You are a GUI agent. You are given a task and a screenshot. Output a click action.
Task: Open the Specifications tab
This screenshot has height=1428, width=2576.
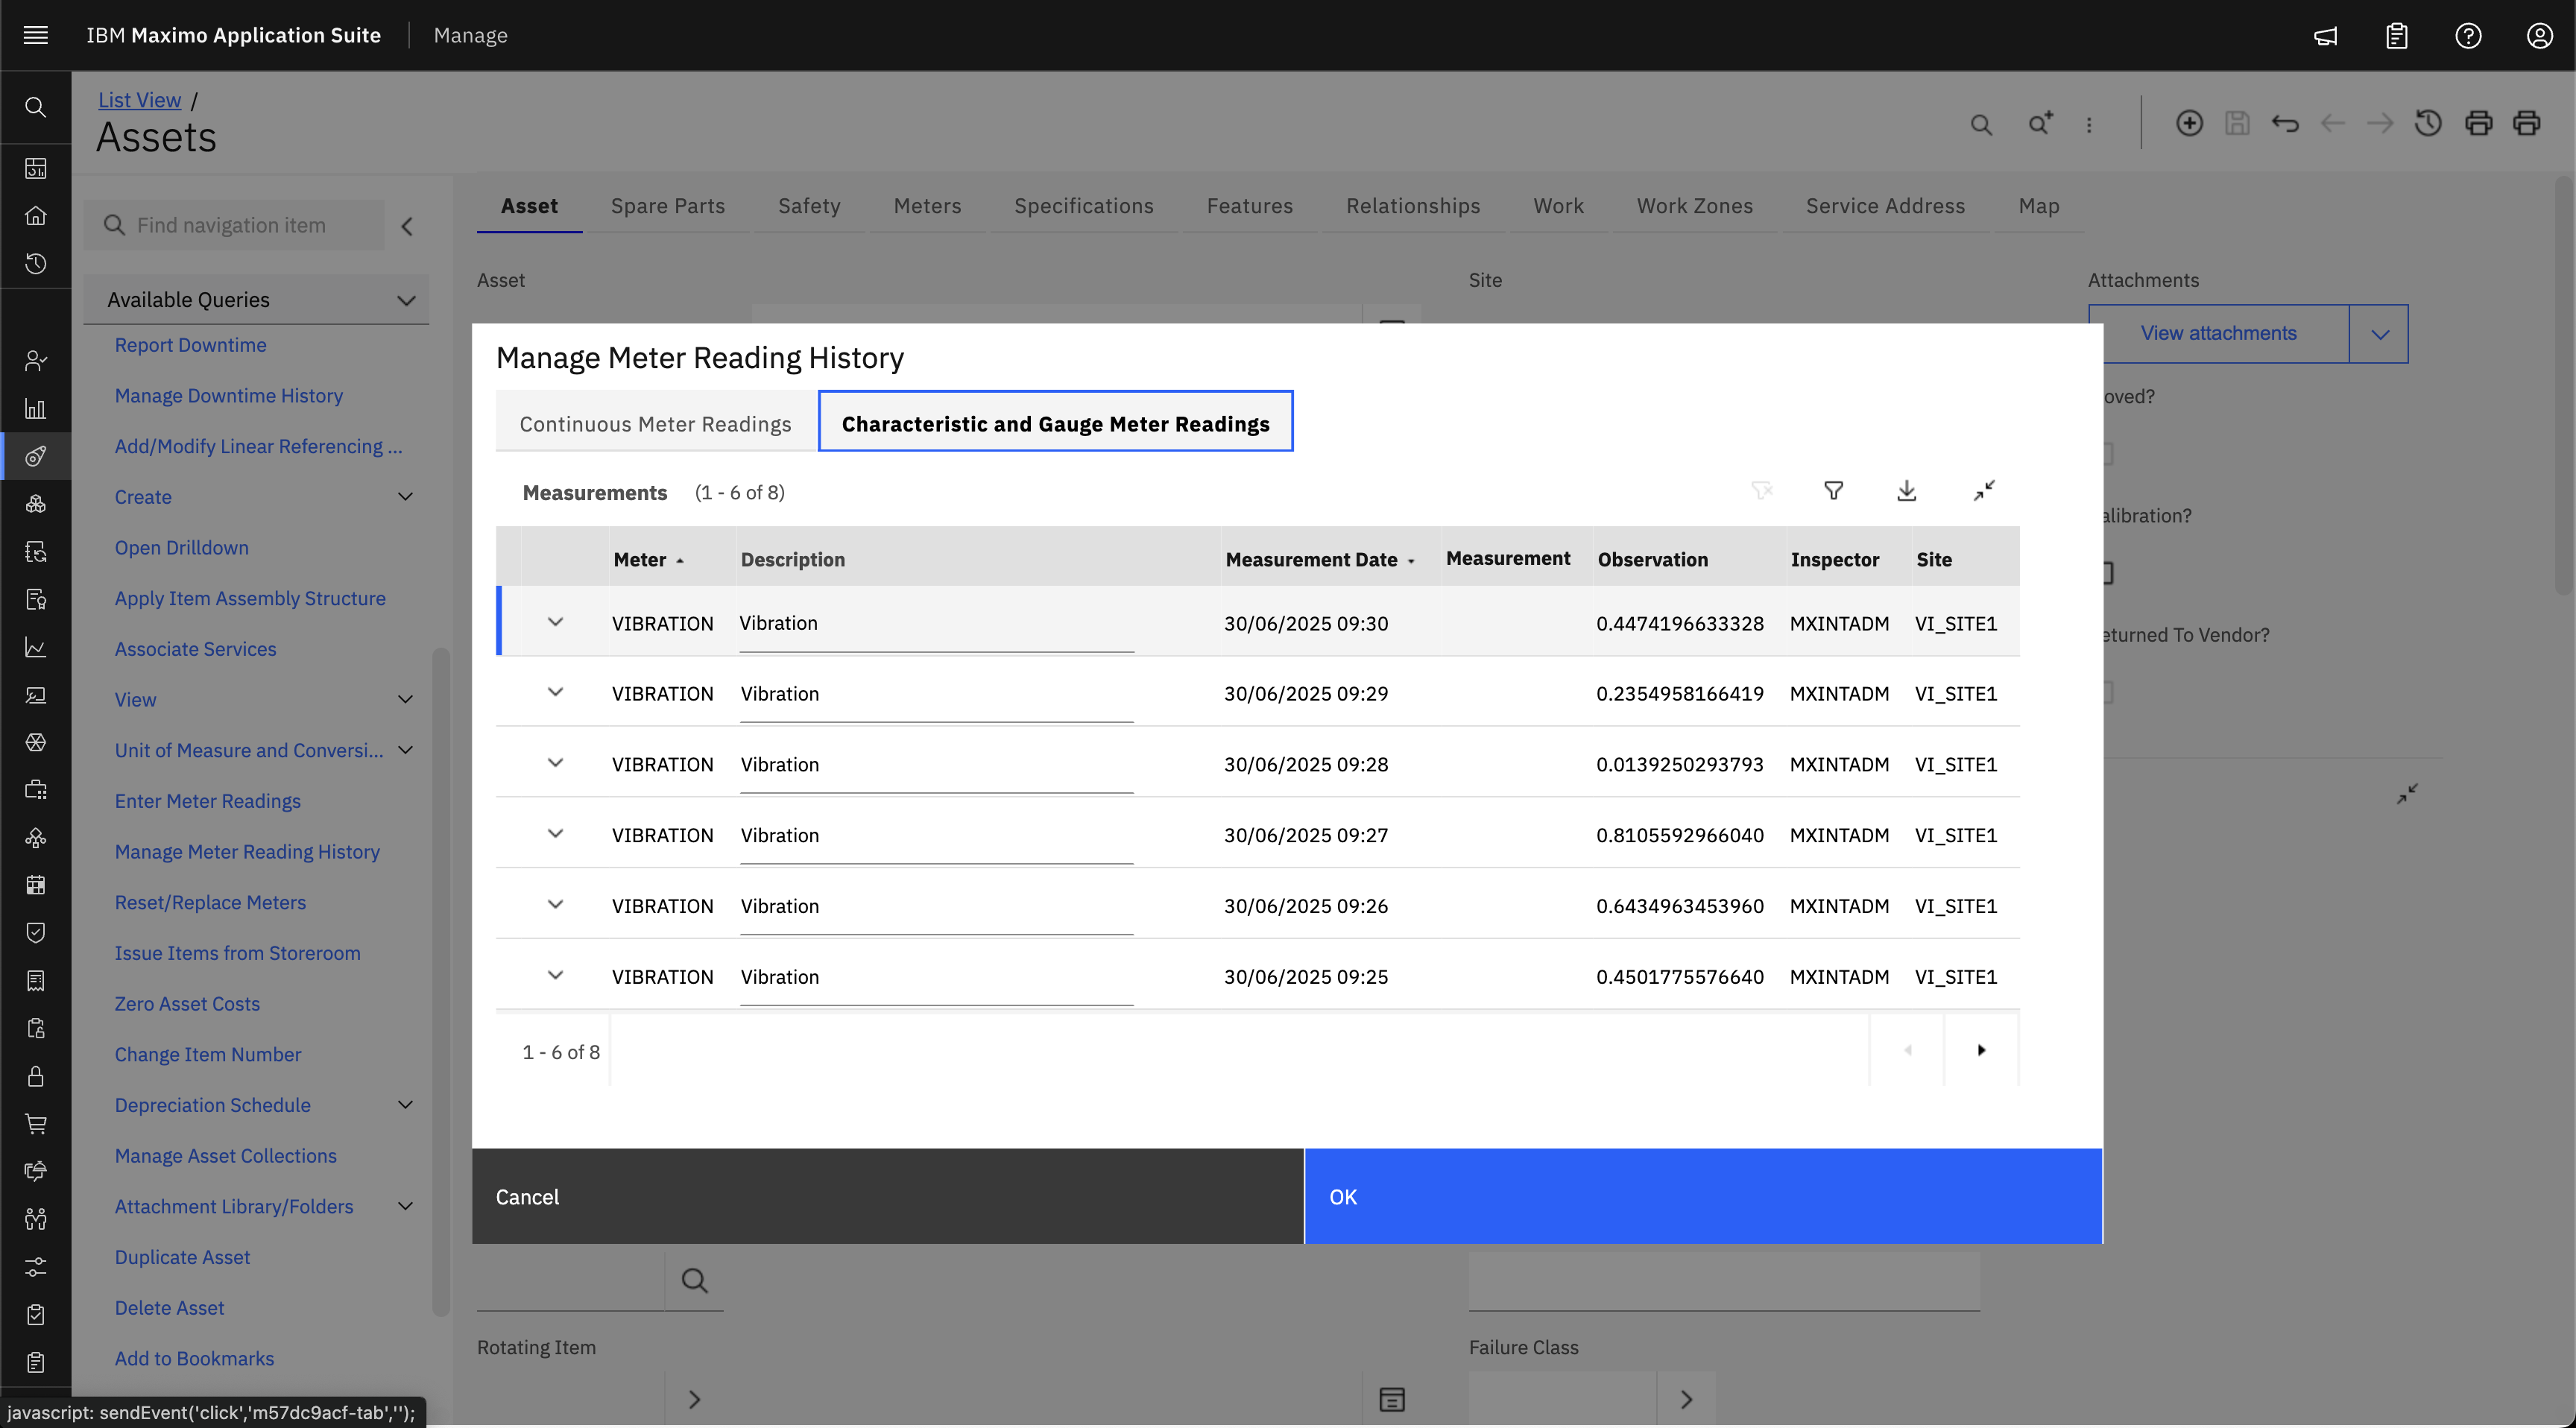pyautogui.click(x=1083, y=206)
